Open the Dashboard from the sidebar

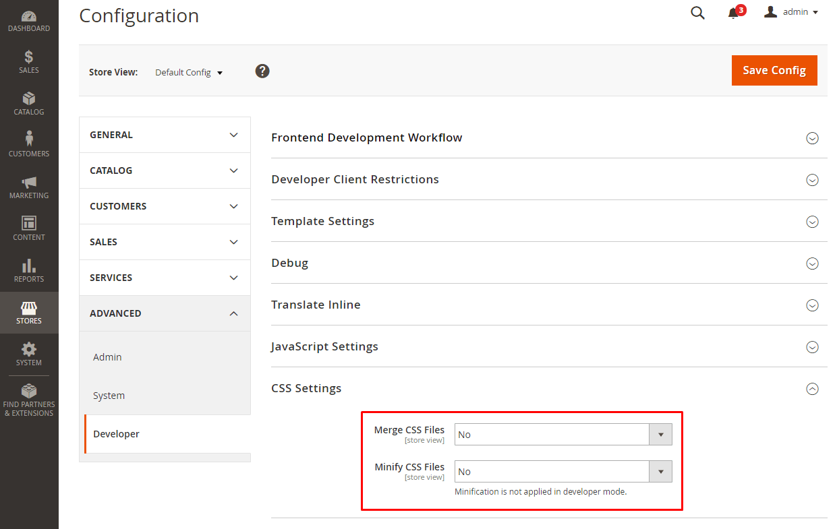pos(29,19)
